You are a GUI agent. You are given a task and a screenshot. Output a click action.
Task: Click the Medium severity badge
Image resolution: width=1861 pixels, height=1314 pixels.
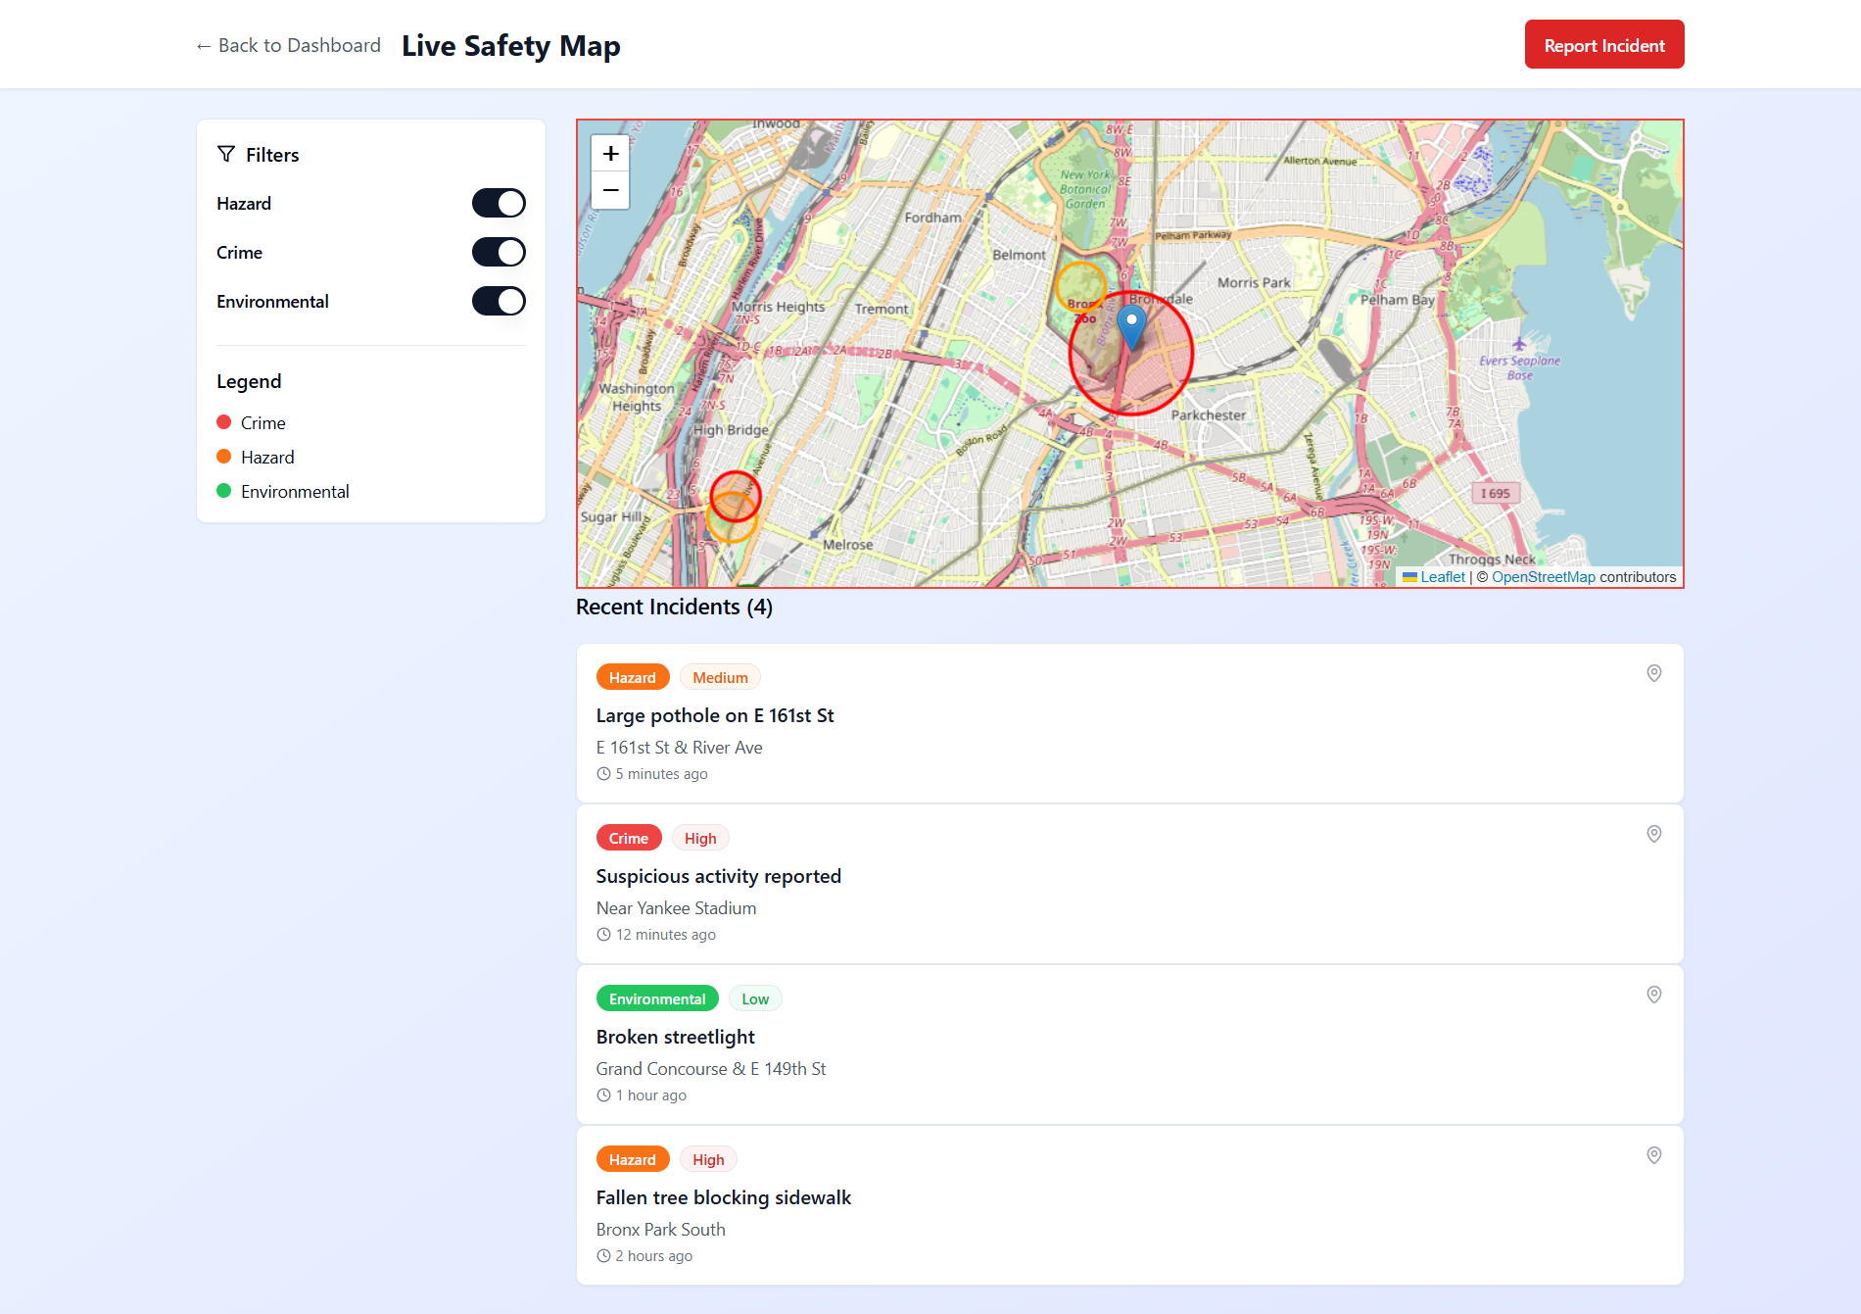pos(720,677)
